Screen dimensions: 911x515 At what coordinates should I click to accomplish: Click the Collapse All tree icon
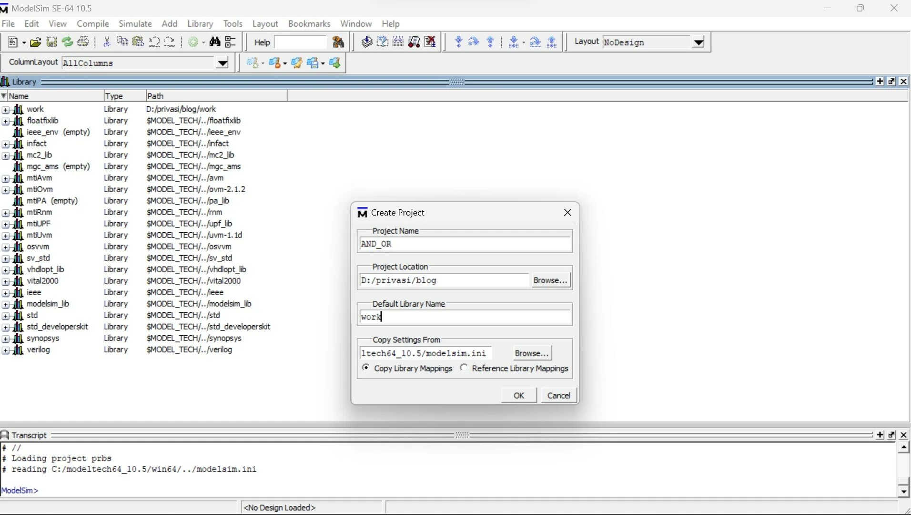(231, 42)
